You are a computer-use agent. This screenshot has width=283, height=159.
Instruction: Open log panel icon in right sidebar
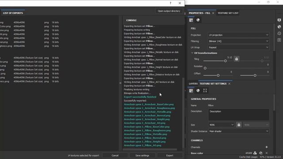[x=279, y=40]
